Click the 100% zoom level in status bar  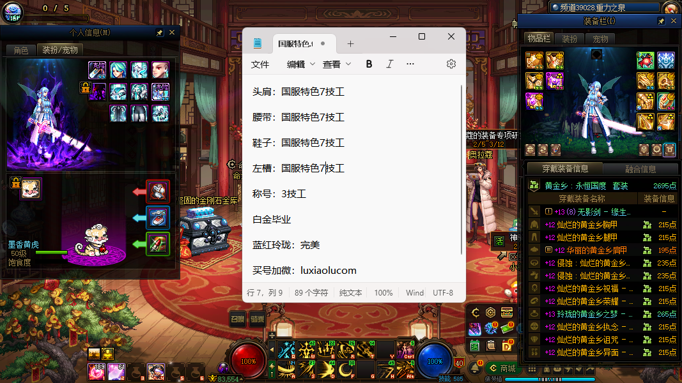point(384,292)
